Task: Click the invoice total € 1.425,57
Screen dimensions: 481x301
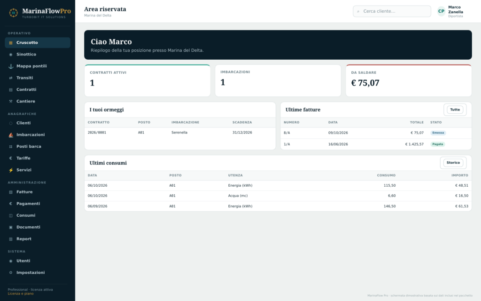Action: pos(414,144)
